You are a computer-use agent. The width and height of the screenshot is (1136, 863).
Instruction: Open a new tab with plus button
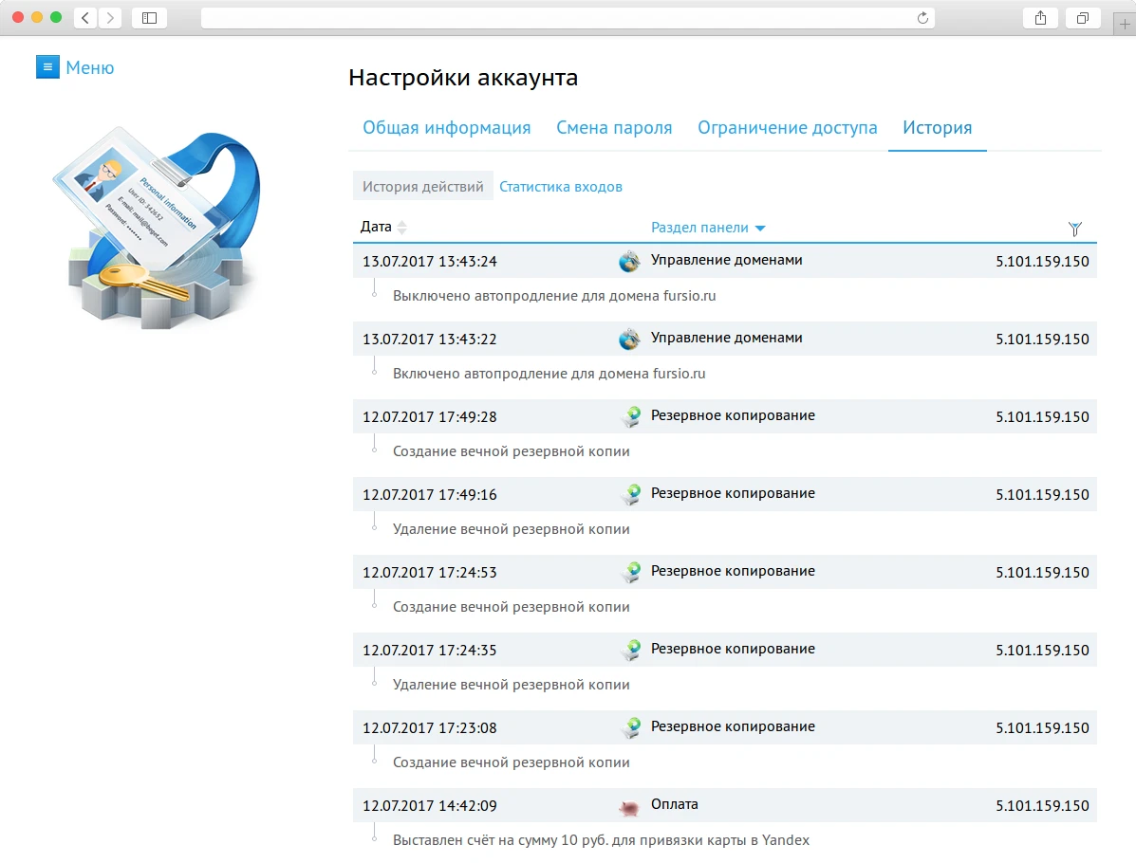[x=1126, y=25]
